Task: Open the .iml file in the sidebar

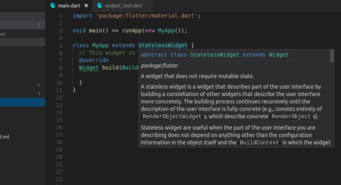Action: point(5,137)
